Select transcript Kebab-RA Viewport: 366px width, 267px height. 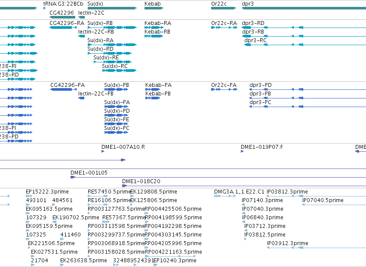pyautogui.click(x=158, y=23)
